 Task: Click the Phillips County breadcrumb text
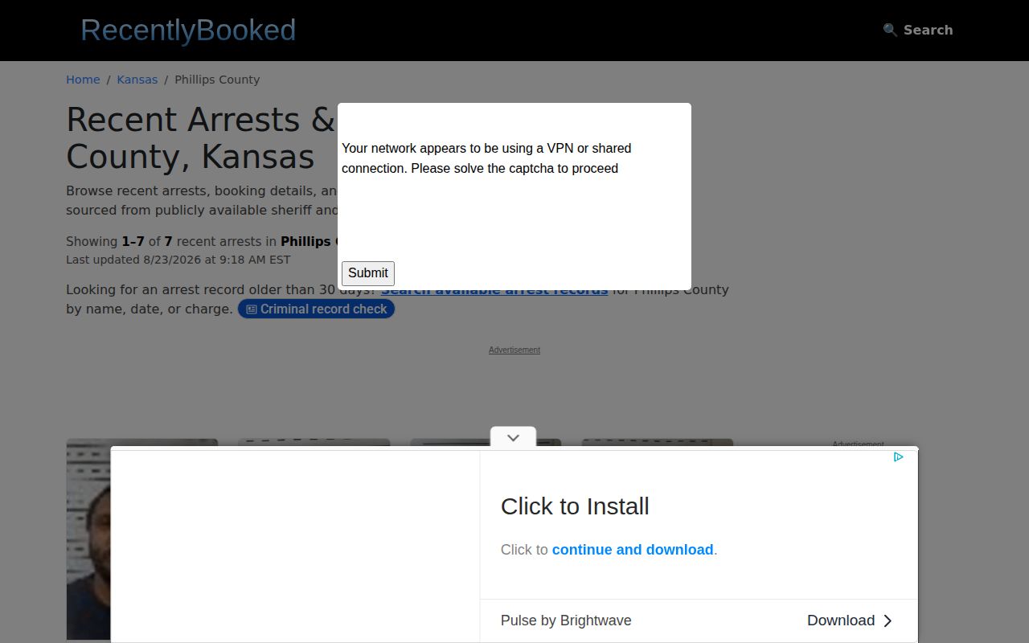(x=217, y=80)
